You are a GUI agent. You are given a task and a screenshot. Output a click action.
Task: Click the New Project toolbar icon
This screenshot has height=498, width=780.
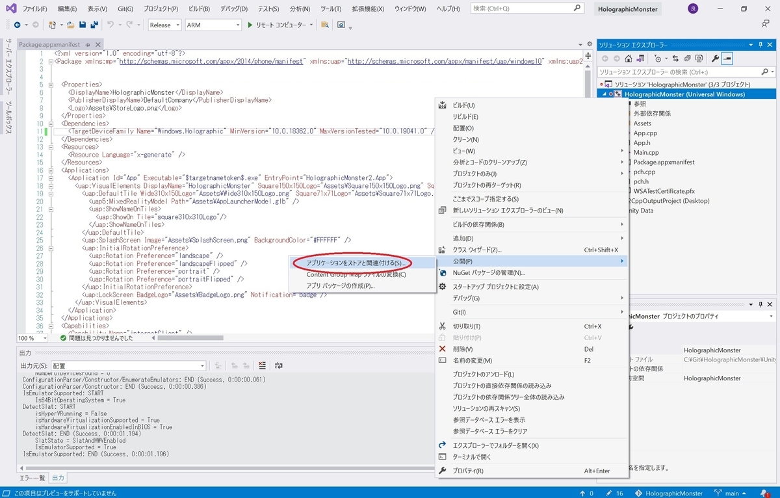[x=52, y=25]
